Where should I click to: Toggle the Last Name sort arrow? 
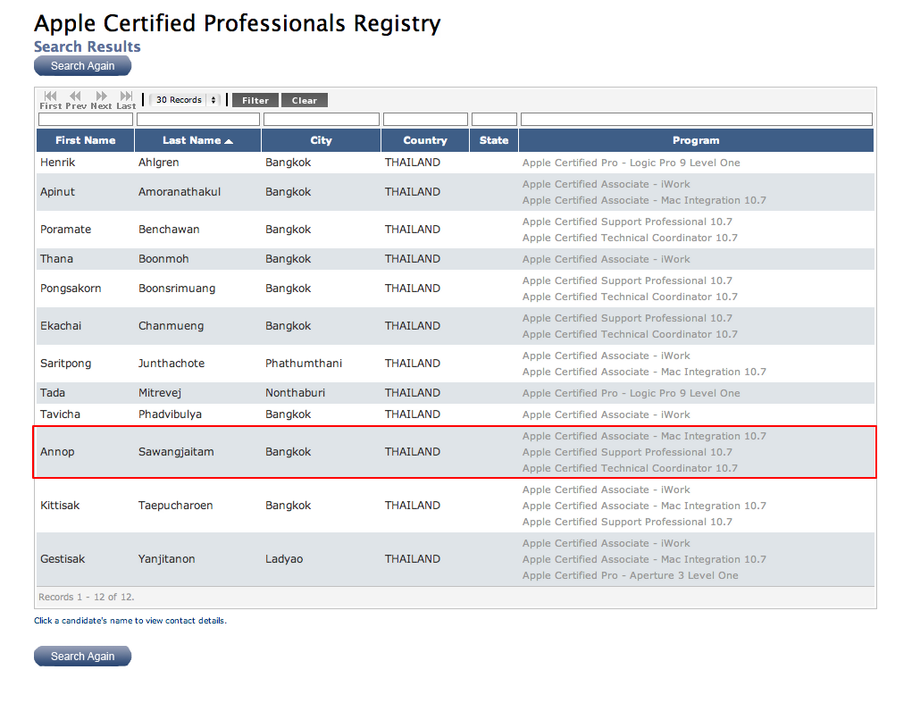pos(229,141)
